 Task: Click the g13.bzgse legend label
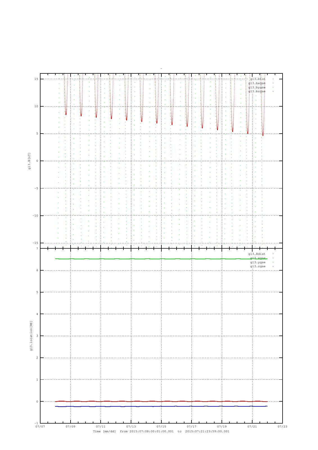[257, 91]
